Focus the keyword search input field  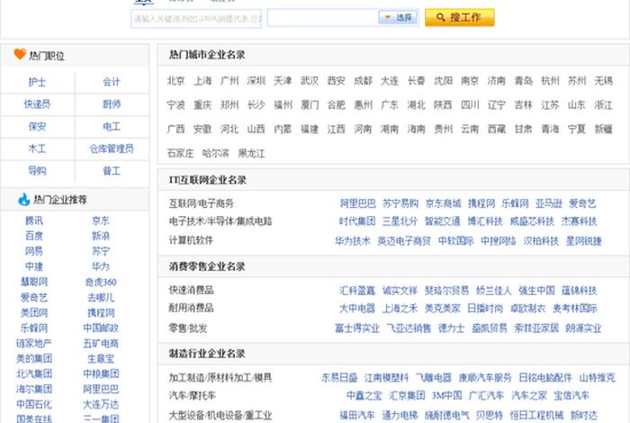(x=196, y=19)
